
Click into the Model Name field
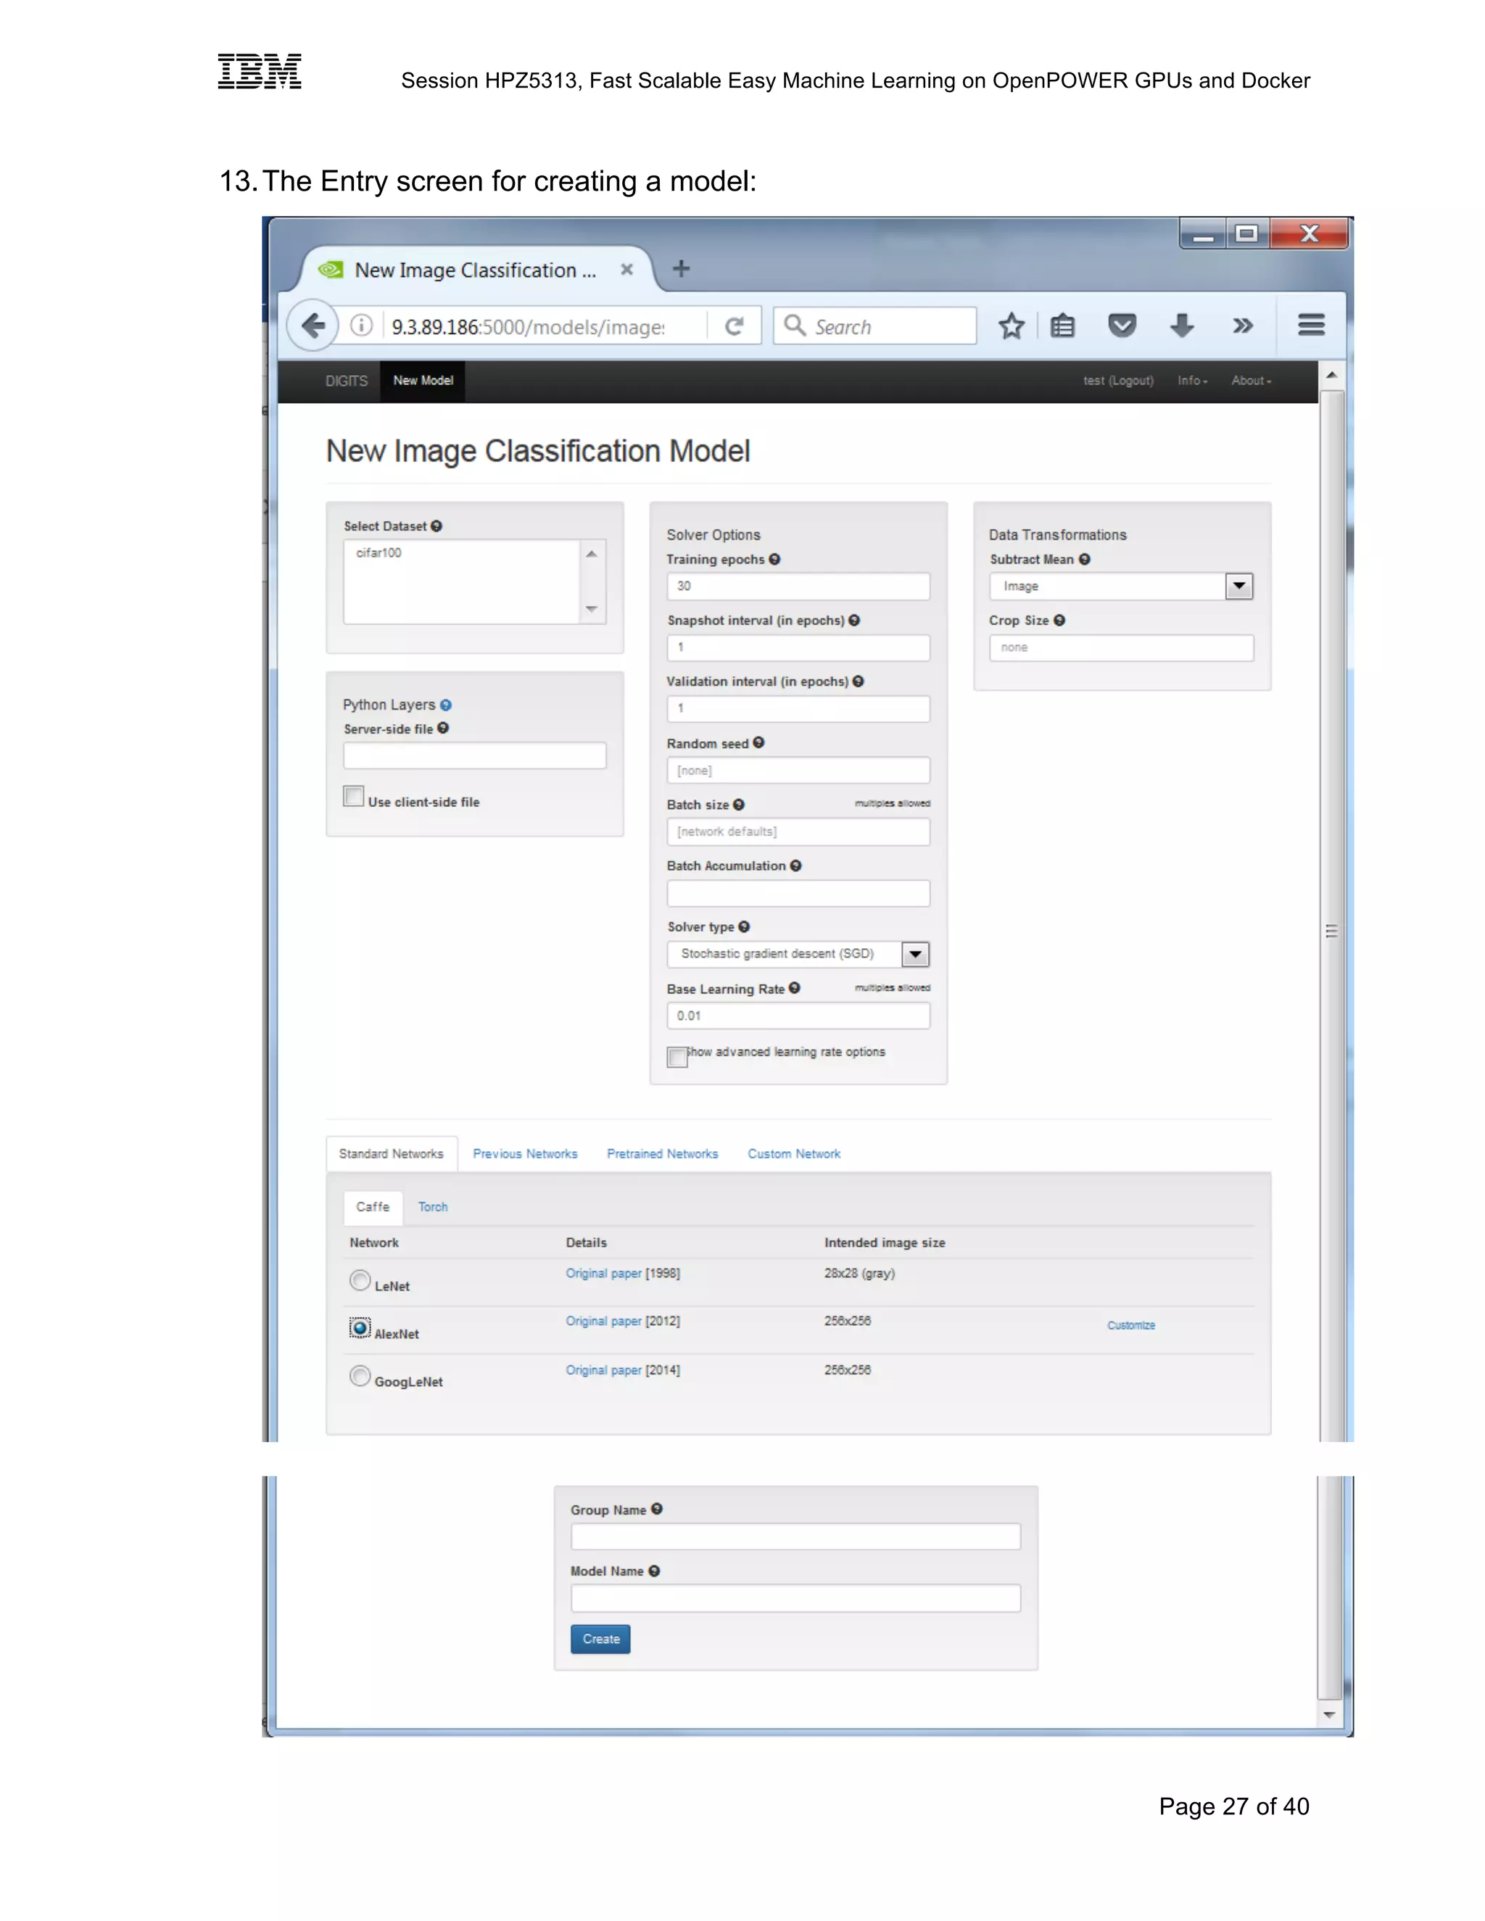(795, 1598)
